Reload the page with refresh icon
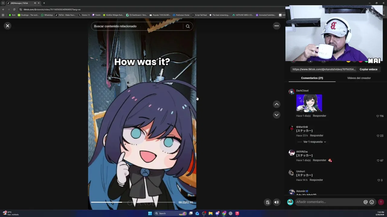The width and height of the screenshot is (387, 217). (14, 9)
